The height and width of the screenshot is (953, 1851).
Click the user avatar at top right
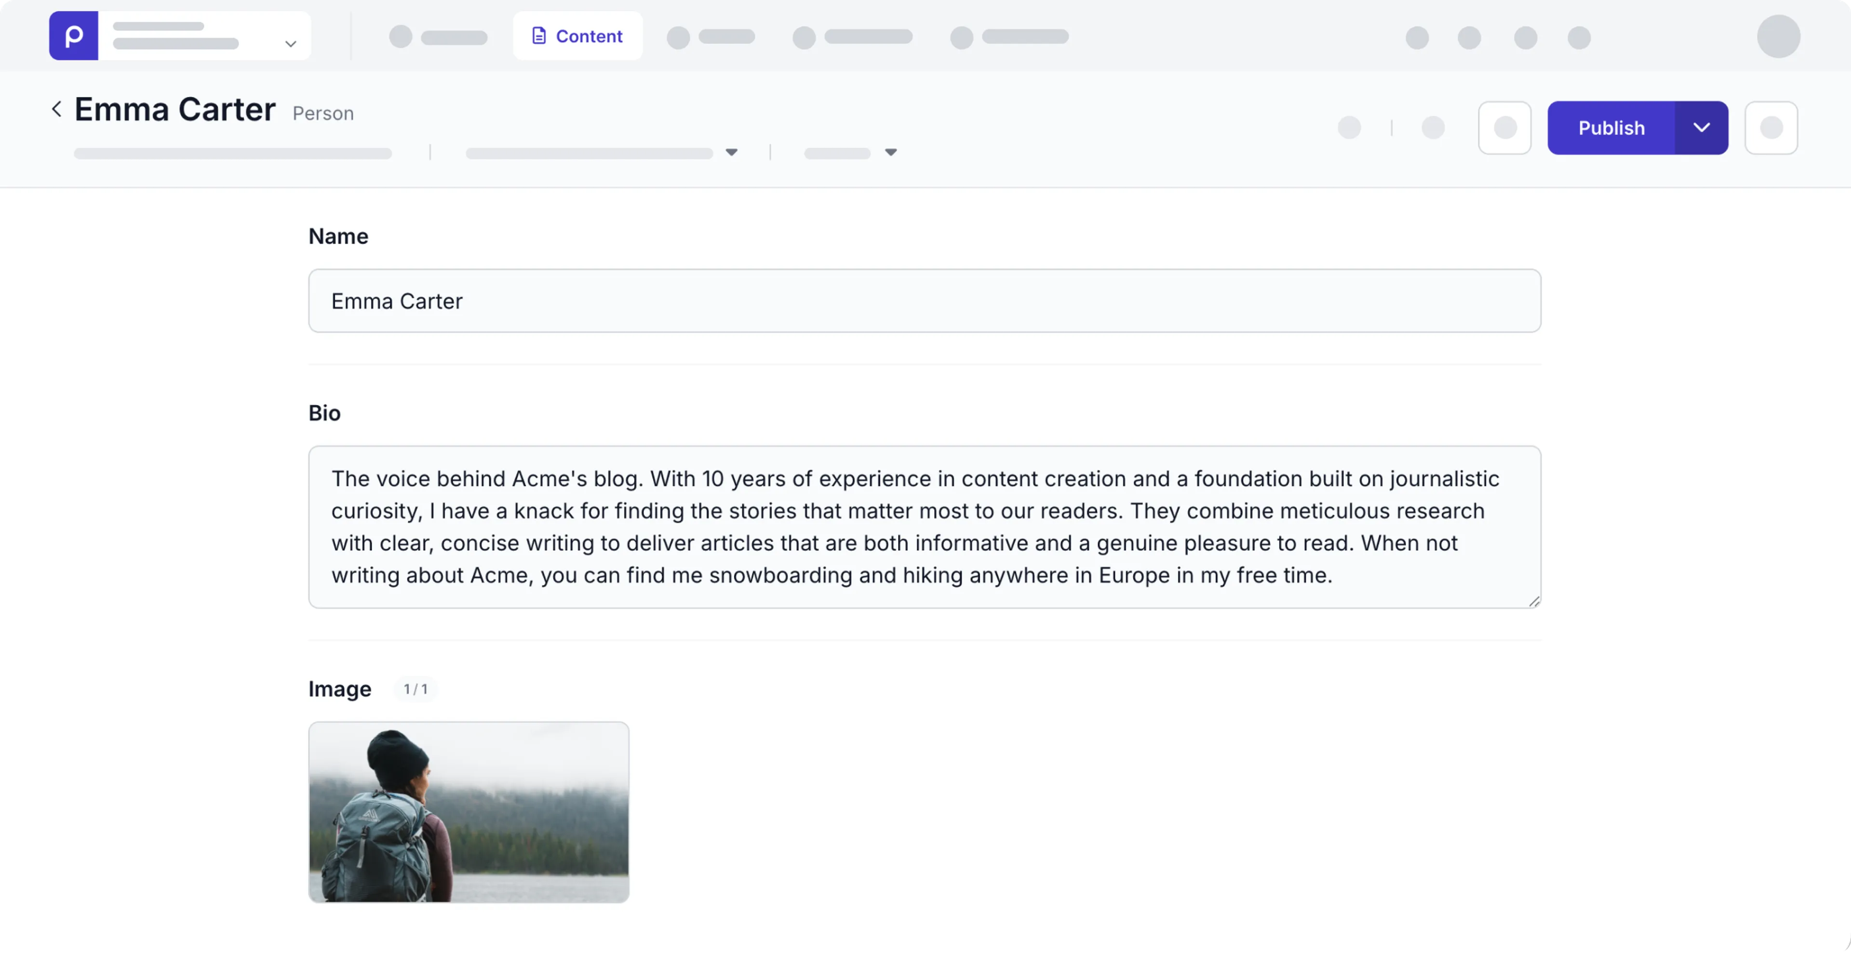[1778, 37]
